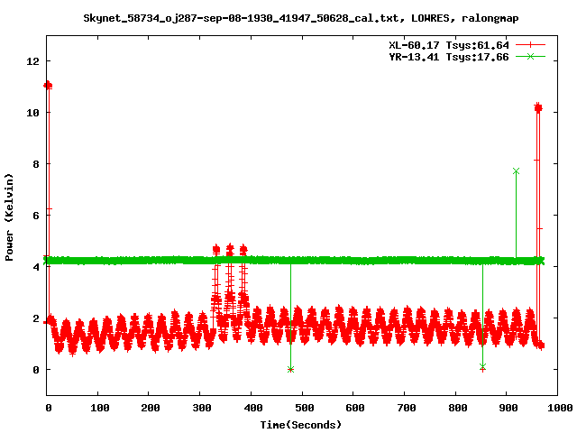Click the red calibration spike at 11 Kelvin at start

pyautogui.click(x=48, y=86)
